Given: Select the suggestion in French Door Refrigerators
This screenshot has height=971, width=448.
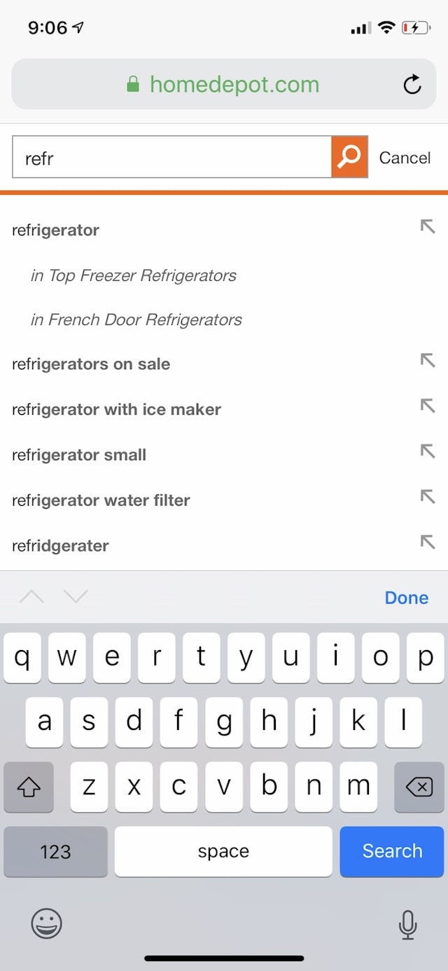Looking at the screenshot, I should coord(136,319).
